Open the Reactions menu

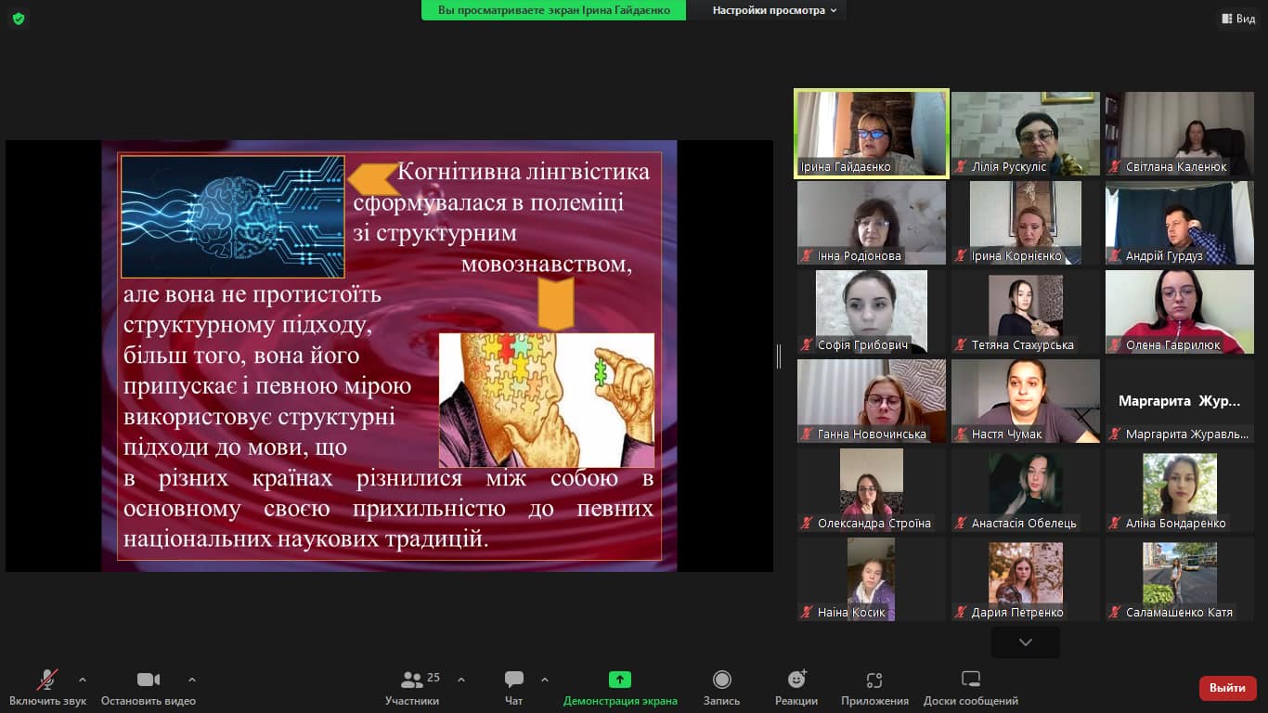click(x=796, y=680)
